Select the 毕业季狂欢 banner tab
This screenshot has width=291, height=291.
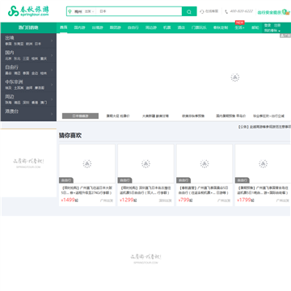268,116
